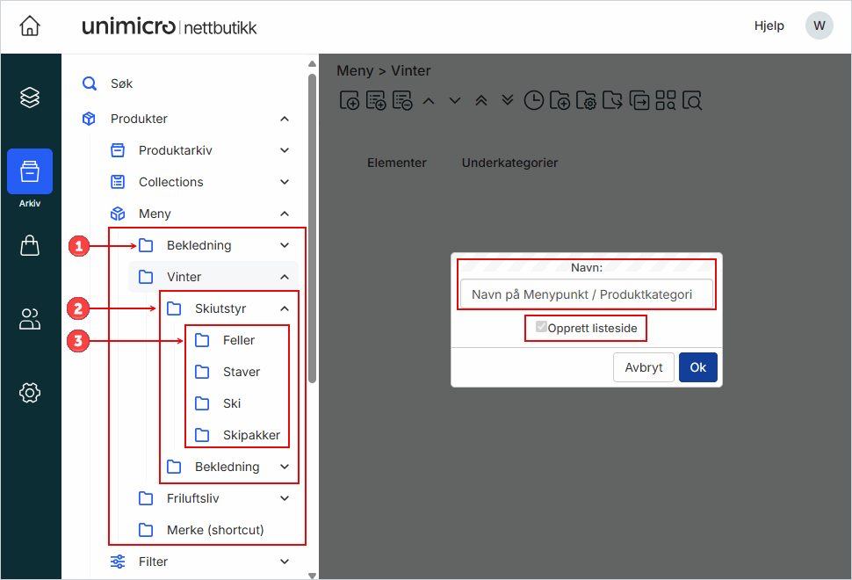
Task: Click the home icon in the top-left corner
Action: coord(30,26)
